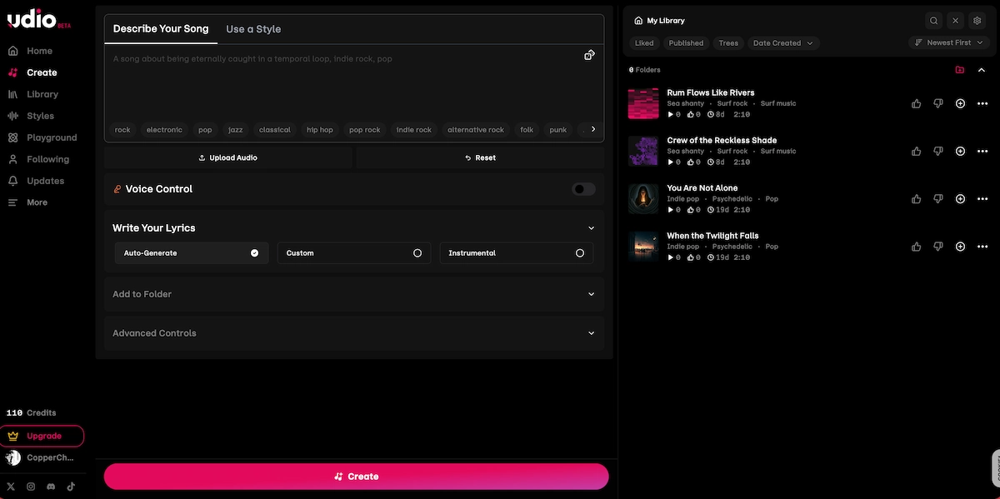Screen dimensions: 1000x499
Task: Open the Following page
Action: [38, 159]
